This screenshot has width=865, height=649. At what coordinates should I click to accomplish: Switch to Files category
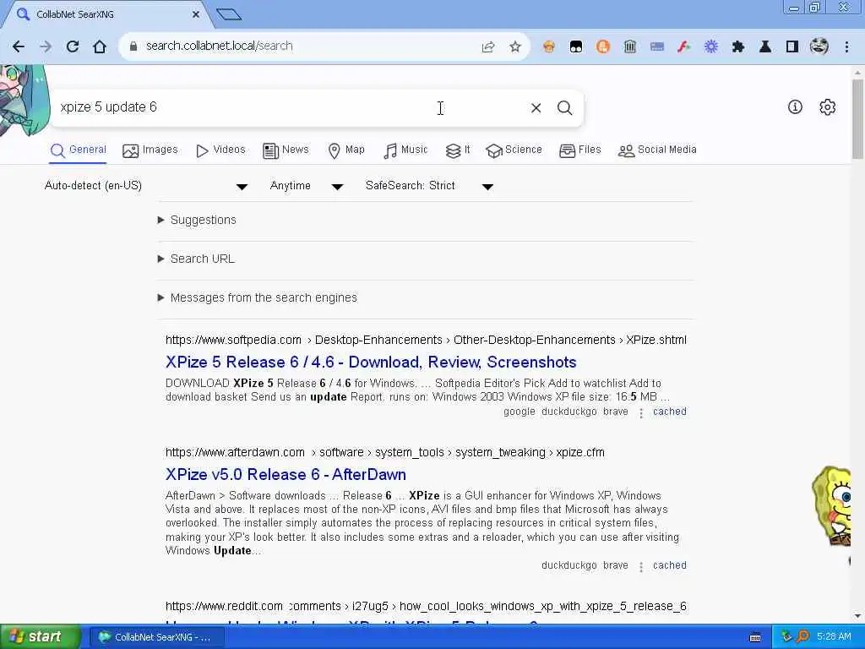click(x=579, y=150)
